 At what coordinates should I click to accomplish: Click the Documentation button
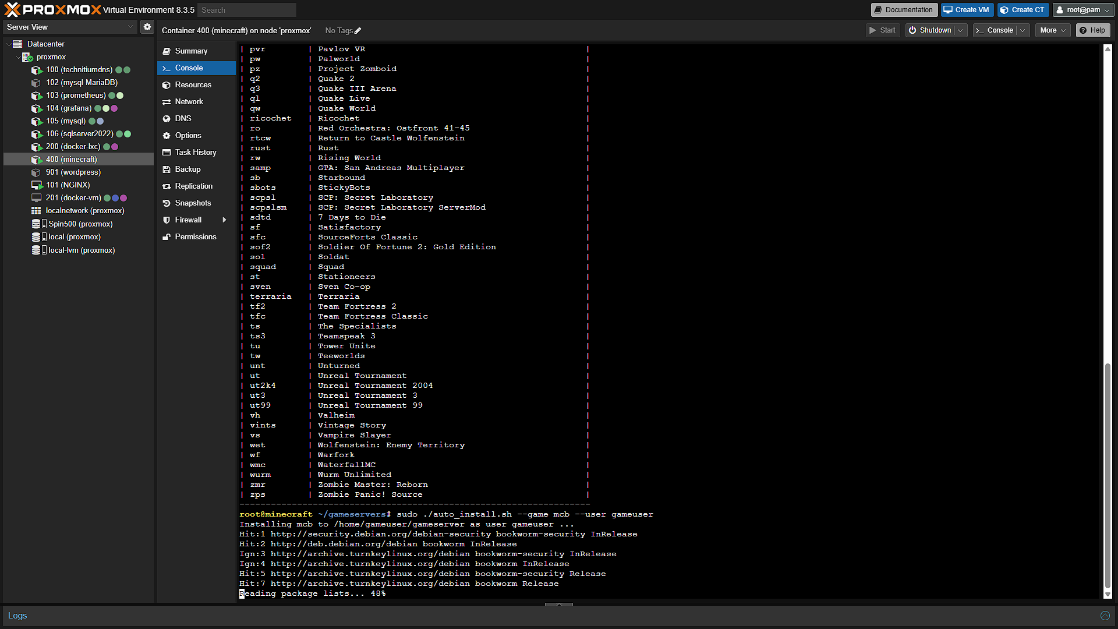point(904,10)
